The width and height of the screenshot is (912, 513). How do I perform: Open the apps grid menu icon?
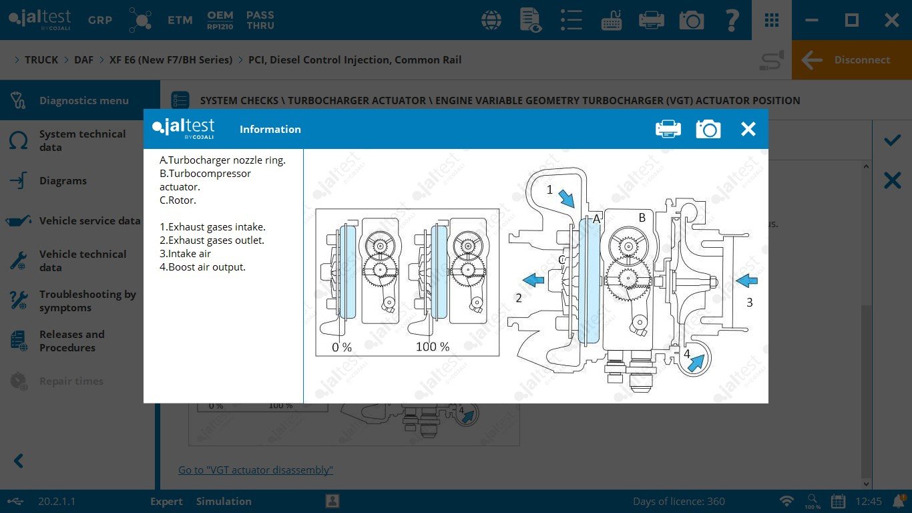coord(772,20)
